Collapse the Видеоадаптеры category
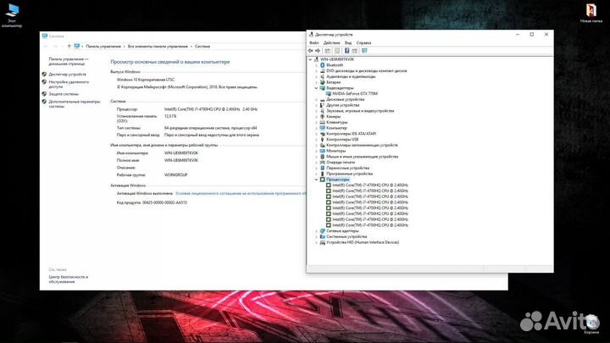This screenshot has width=610, height=343. [316, 88]
